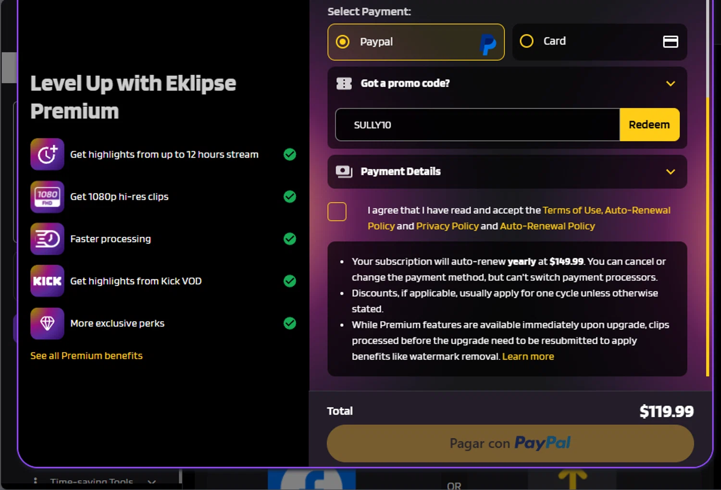This screenshot has width=721, height=490.
Task: Open See all Premium benefits link
Action: (87, 356)
